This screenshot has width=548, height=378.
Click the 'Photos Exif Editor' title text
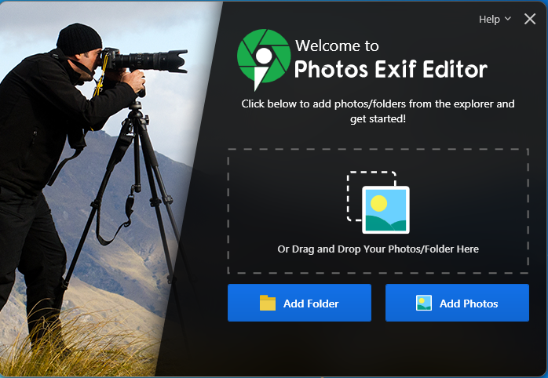pyautogui.click(x=391, y=69)
